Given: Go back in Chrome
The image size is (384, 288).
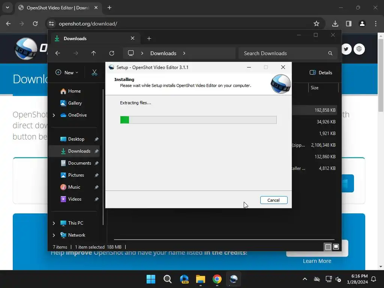Looking at the screenshot, I should coord(8,24).
